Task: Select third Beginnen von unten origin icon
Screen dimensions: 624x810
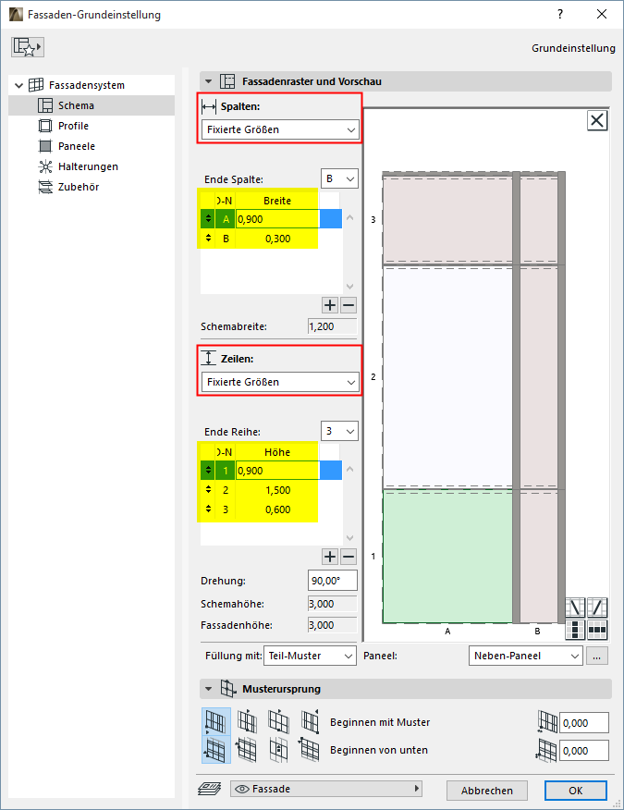Action: click(x=278, y=750)
